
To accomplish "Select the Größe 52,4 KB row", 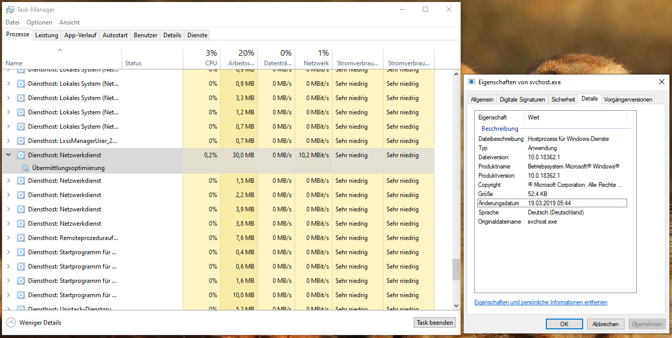I will click(x=552, y=194).
